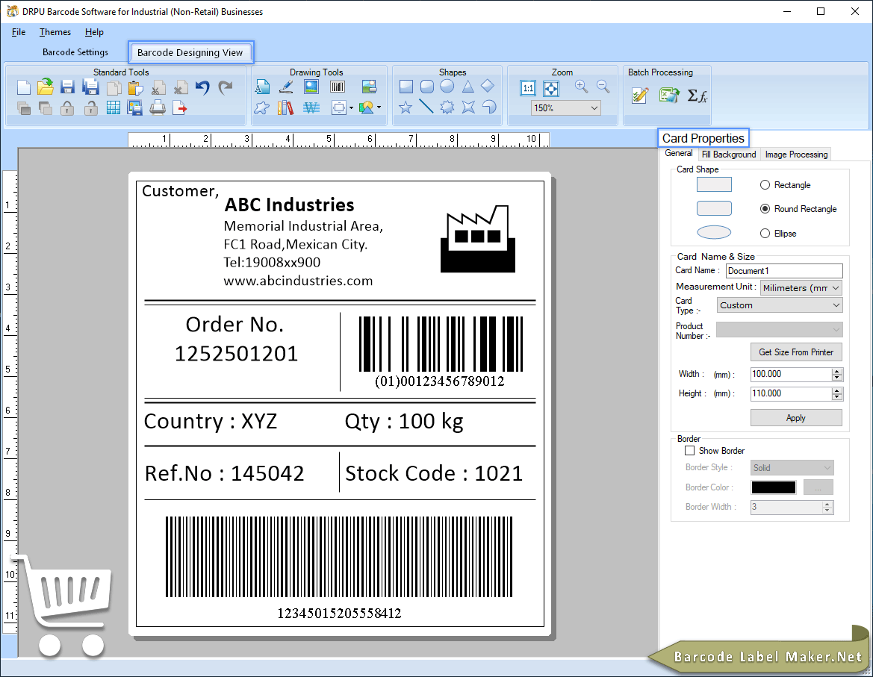Draw a Triangle shape
This screenshot has height=677, width=873.
[x=467, y=87]
